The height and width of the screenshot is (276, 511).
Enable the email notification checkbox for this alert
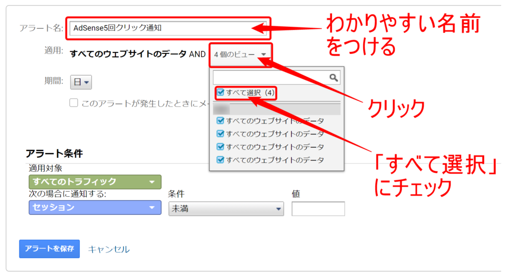coord(74,103)
